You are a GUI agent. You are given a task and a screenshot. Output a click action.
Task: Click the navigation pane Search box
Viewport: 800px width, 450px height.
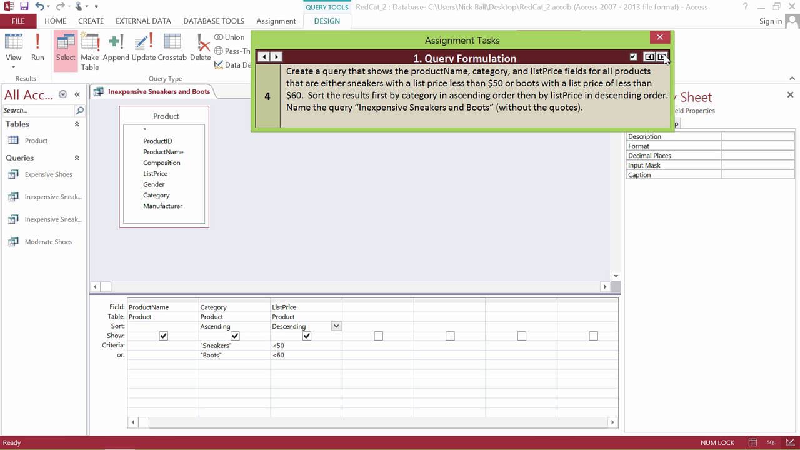click(x=39, y=110)
